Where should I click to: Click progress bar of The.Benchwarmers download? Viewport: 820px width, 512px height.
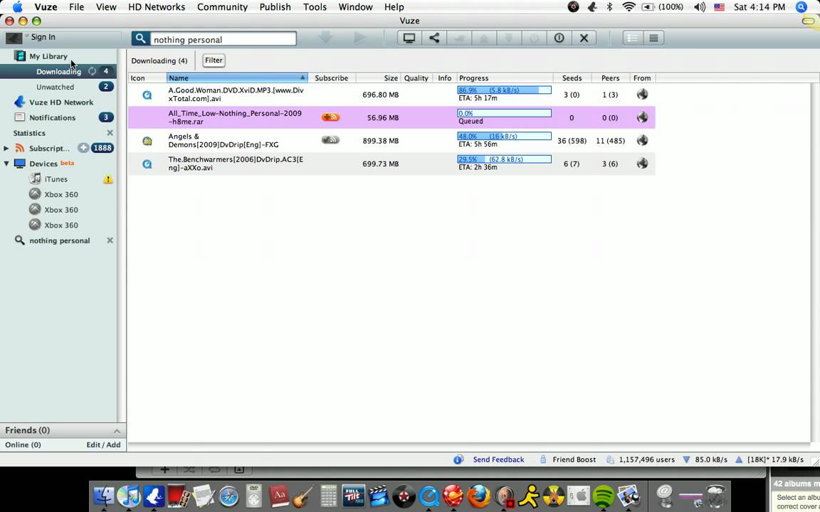click(504, 159)
